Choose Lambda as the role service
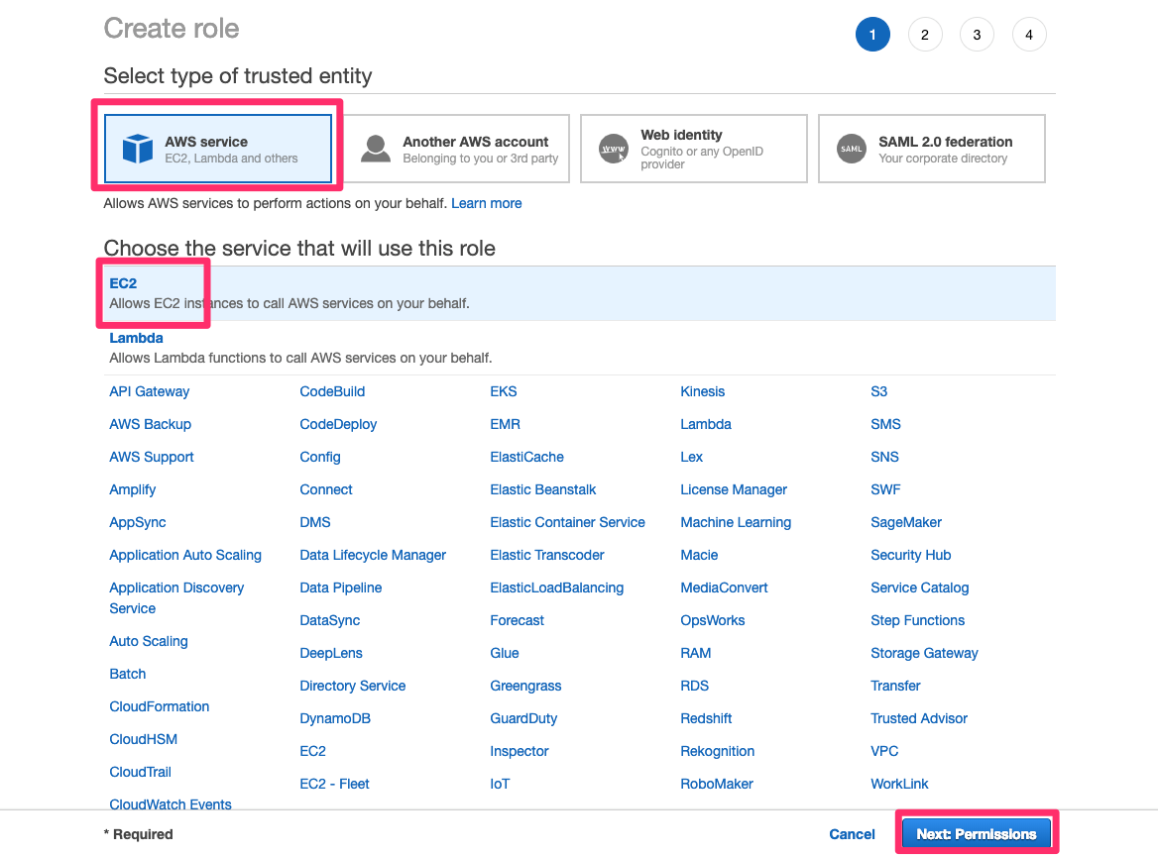 tap(136, 338)
